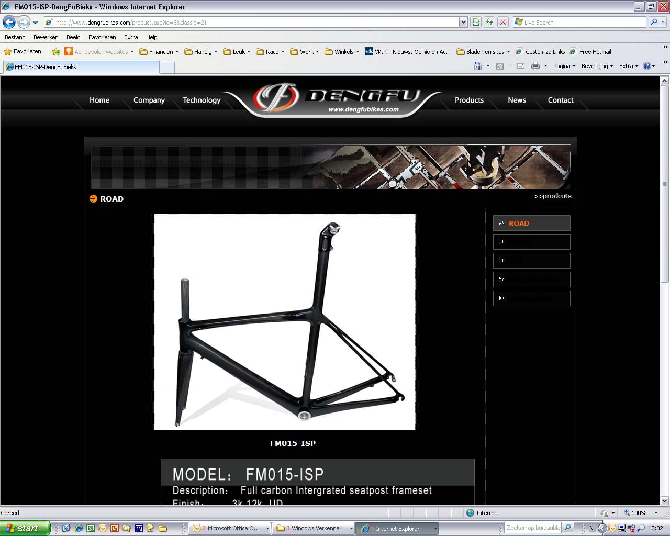Screen dimensions: 670x536
Task: Click the Live Search magnifier button
Action: pyautogui.click(x=653, y=22)
